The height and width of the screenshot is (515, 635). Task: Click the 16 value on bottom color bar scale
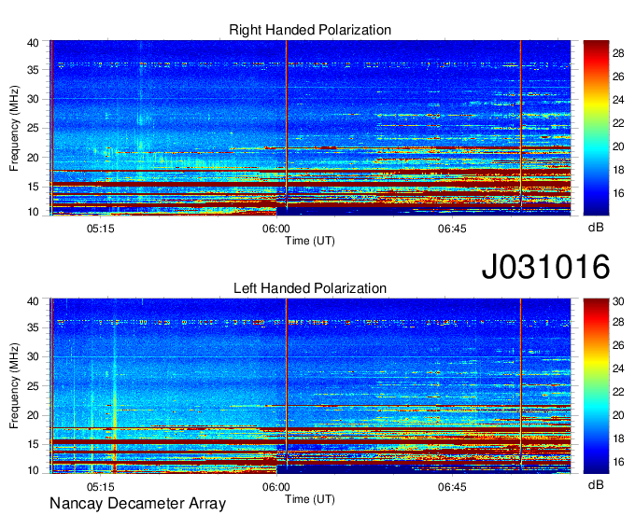(618, 462)
